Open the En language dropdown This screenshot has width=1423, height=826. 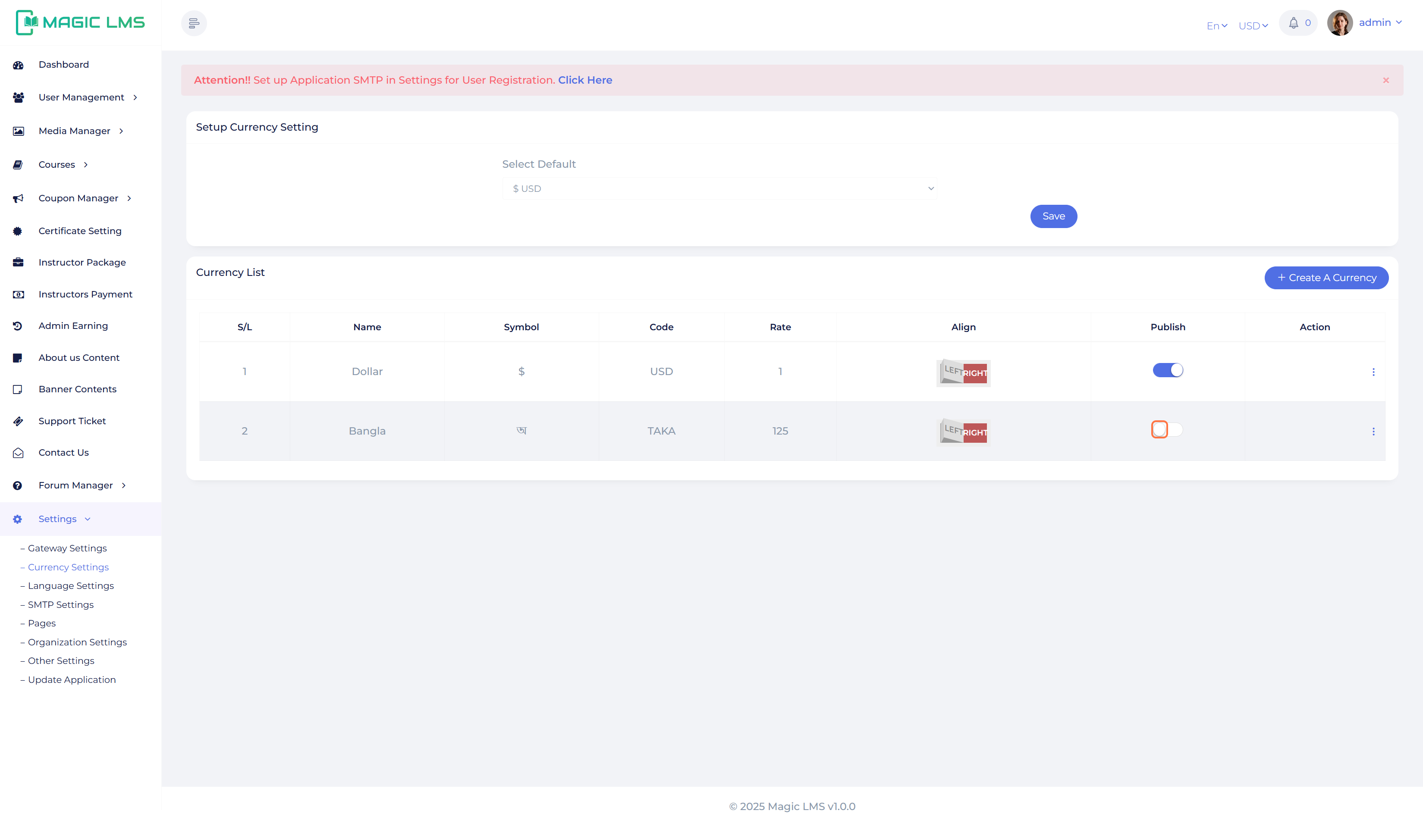click(x=1217, y=25)
